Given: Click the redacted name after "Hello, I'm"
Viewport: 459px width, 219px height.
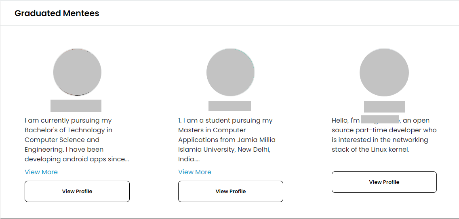Looking at the screenshot, I should (x=380, y=119).
